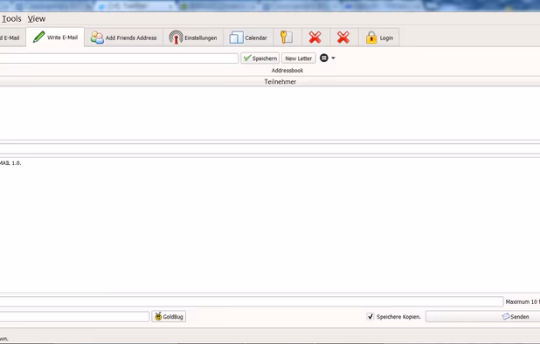Screen dimensions: 540x344
Task: Click the green pencil Write E-Mail icon
Action: (38, 37)
